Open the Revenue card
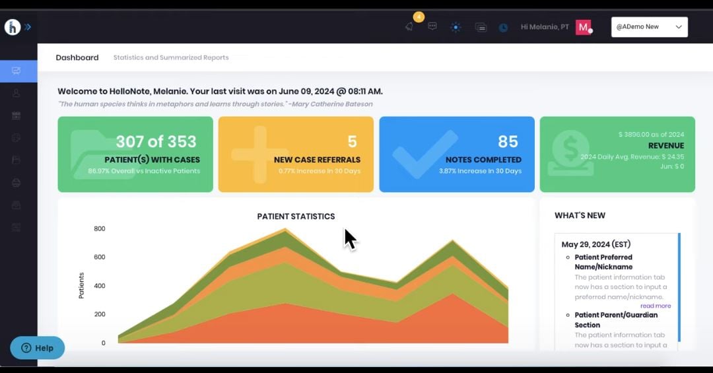Viewport: 713px width, 373px height. [617, 154]
